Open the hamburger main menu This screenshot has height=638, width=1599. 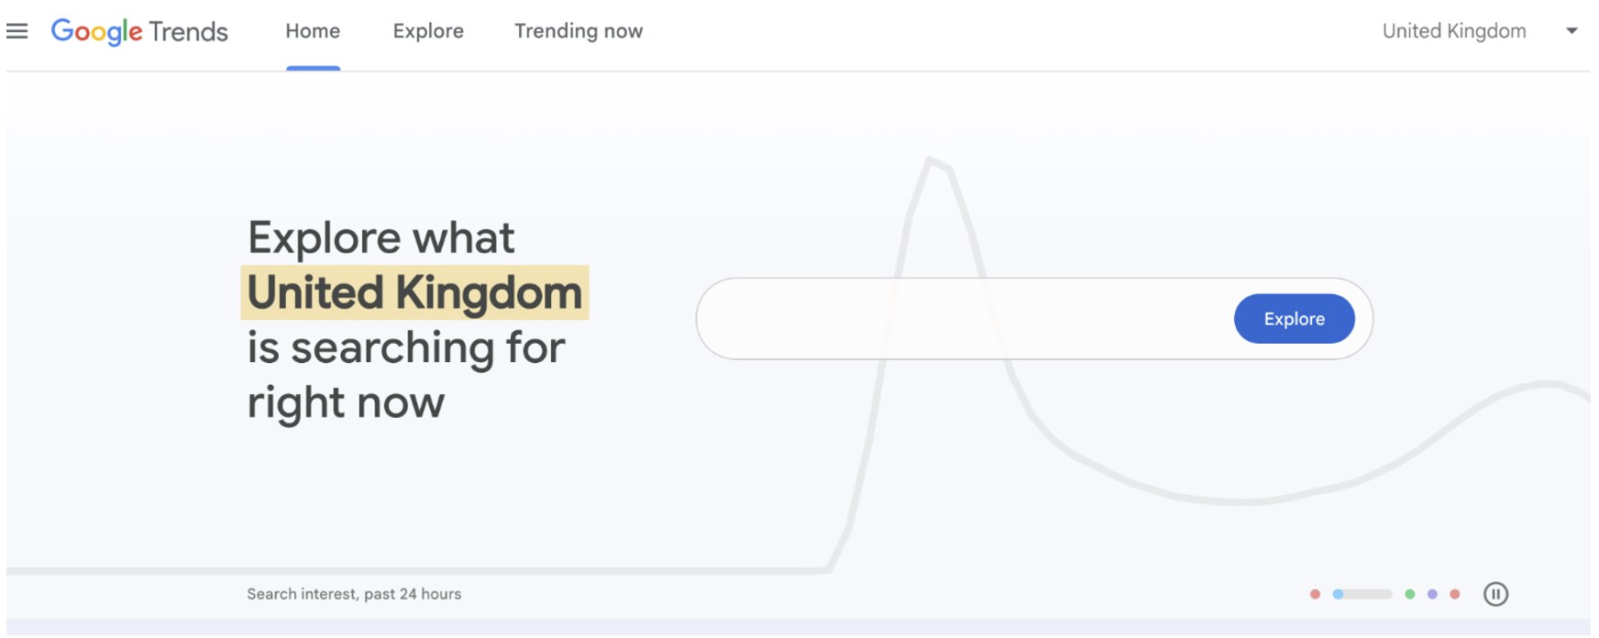[x=17, y=31]
